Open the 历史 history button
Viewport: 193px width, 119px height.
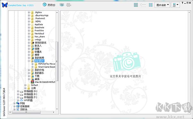(49, 5)
